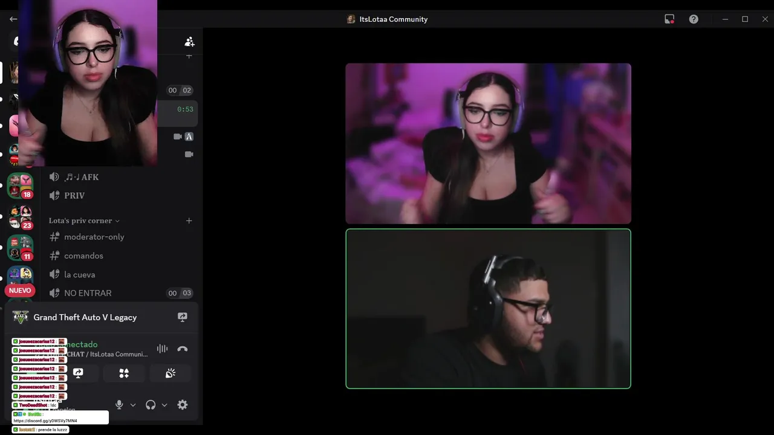The image size is (774, 435).
Task: Click the 00 02 user limit badge
Action: click(x=180, y=90)
